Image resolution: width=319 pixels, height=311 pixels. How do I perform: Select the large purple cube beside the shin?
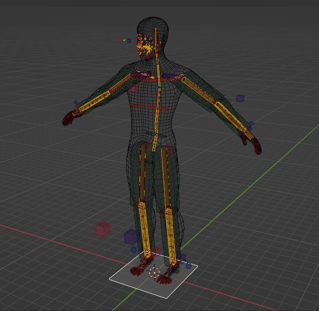pos(131,237)
